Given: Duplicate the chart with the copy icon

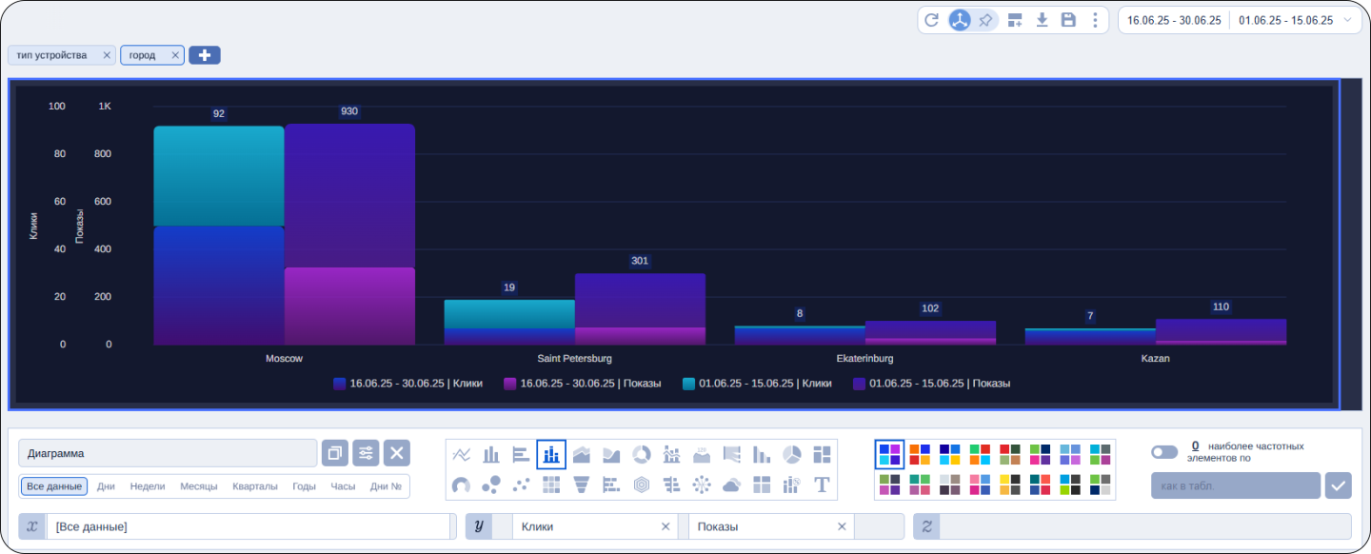Looking at the screenshot, I should (335, 453).
